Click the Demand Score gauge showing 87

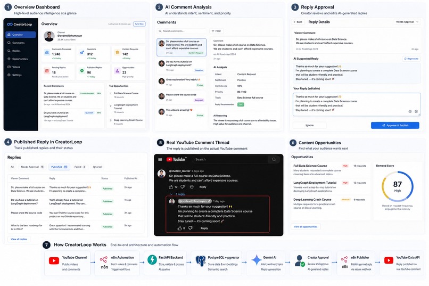(397, 186)
